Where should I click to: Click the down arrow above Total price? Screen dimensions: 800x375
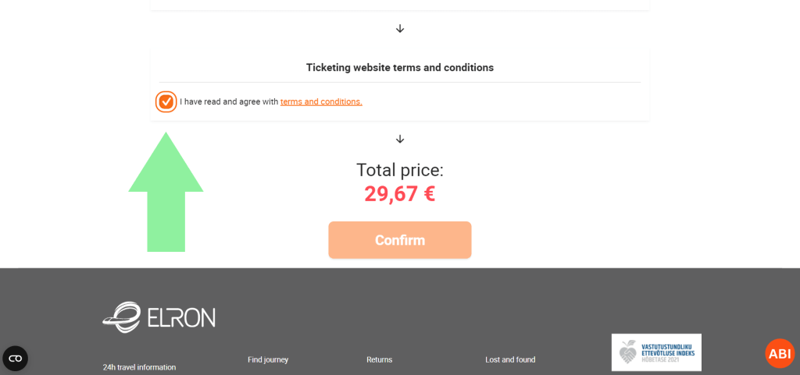click(x=400, y=140)
